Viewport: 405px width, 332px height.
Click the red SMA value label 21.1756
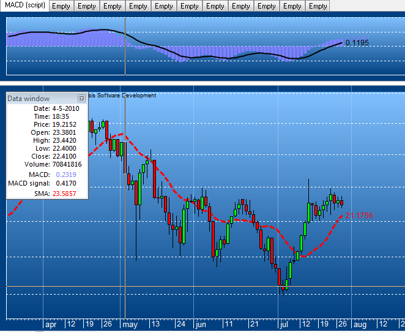click(x=359, y=216)
